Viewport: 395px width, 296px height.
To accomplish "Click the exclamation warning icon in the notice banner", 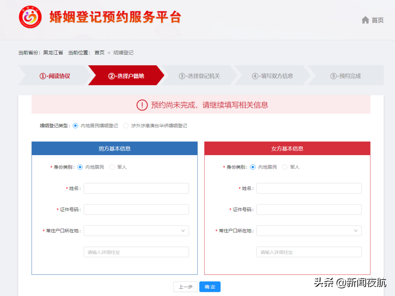I will (x=142, y=105).
